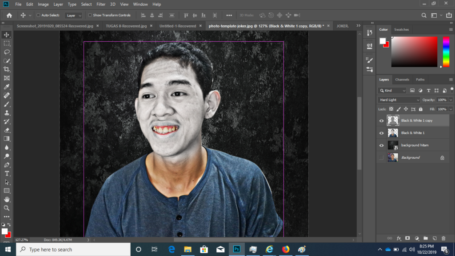This screenshot has width=455, height=256.
Task: Check Show Transform Controls
Action: (90, 15)
